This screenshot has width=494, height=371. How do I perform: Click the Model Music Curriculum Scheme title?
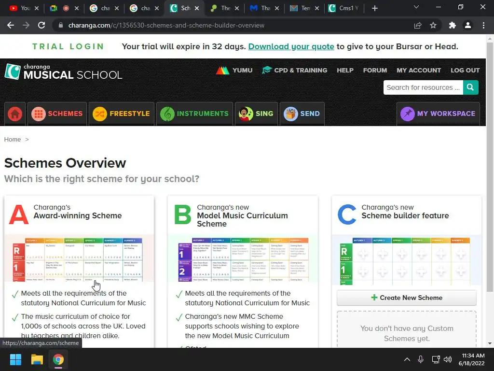pos(242,220)
